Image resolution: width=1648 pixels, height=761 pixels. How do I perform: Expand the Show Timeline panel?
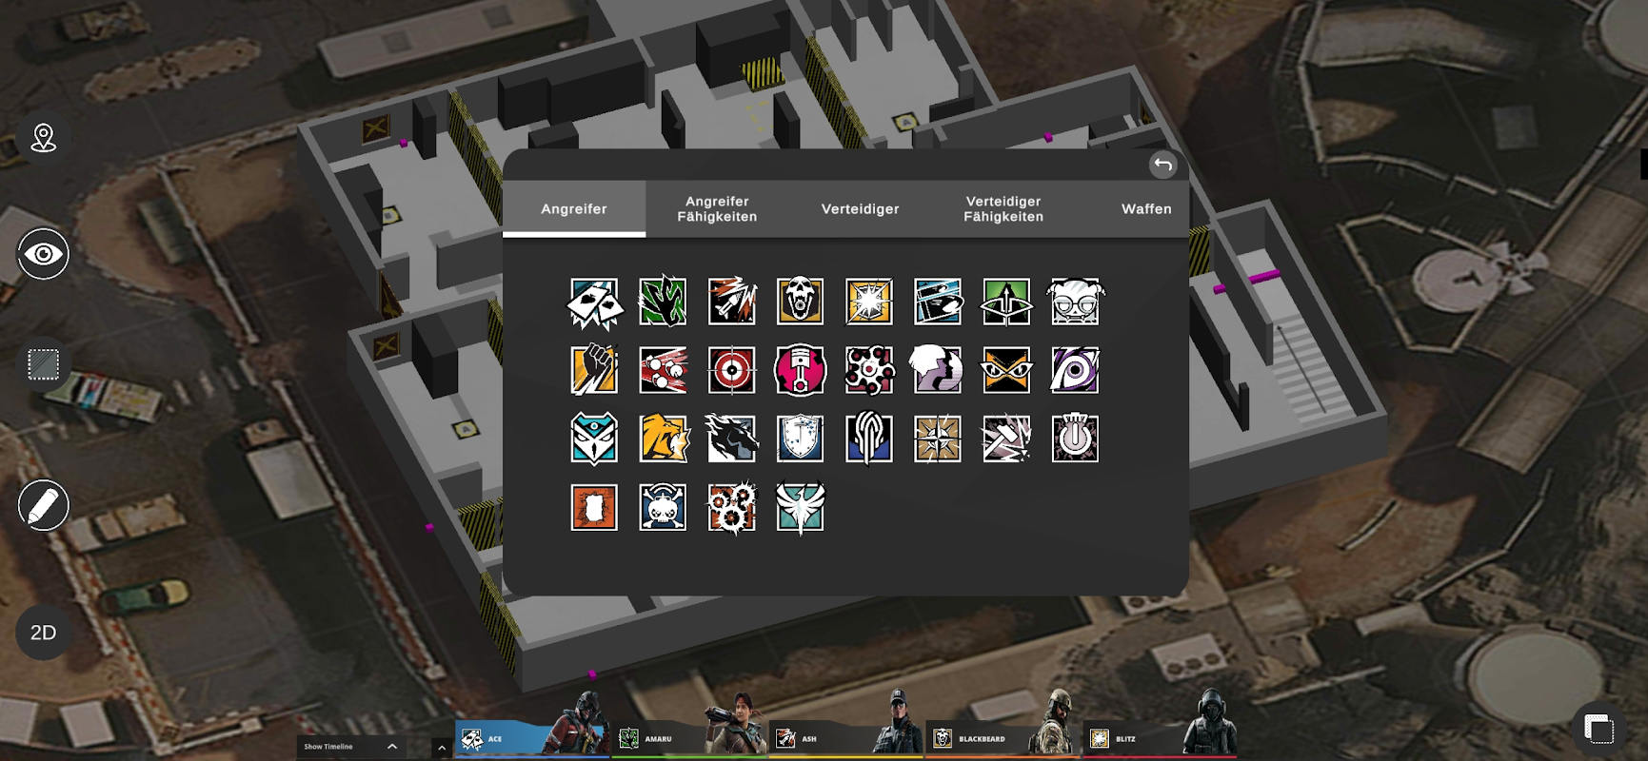[x=352, y=747]
